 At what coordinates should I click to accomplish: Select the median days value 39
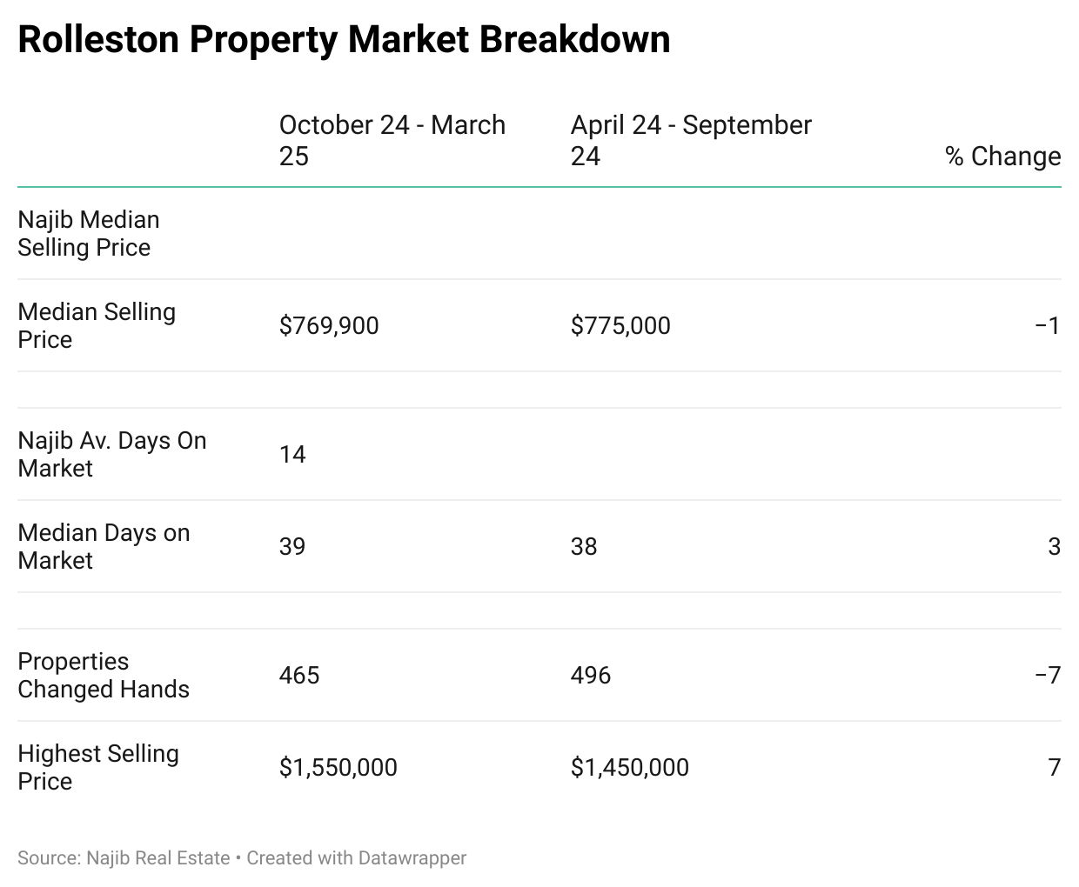pyautogui.click(x=292, y=547)
